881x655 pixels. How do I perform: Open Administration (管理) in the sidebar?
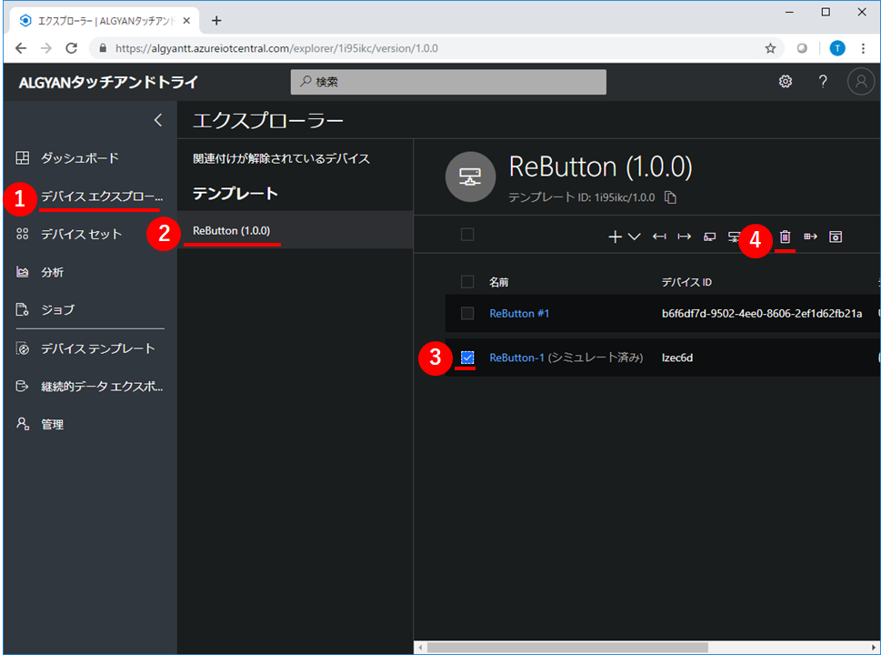[52, 425]
